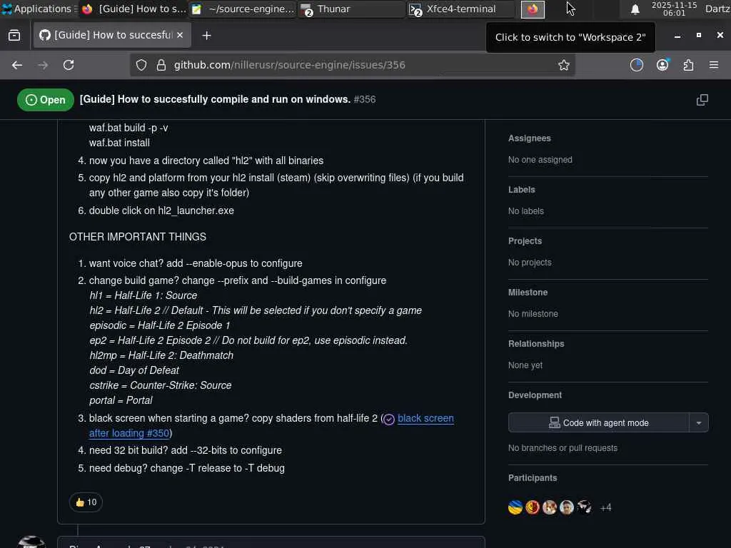Click the 'hl2mp = Half-Life 2: Deathmatch' line
This screenshot has height=548, width=731.
pyautogui.click(x=161, y=355)
